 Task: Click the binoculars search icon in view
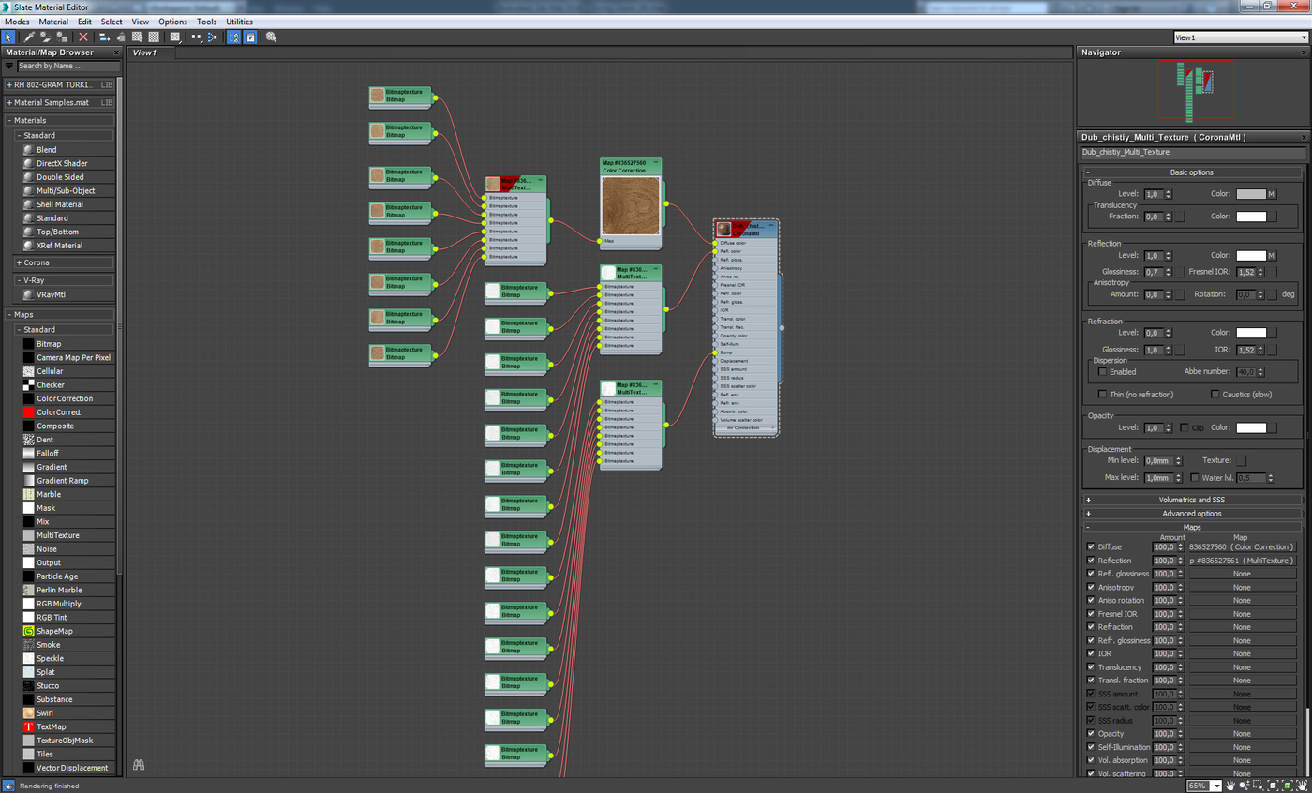(x=139, y=765)
